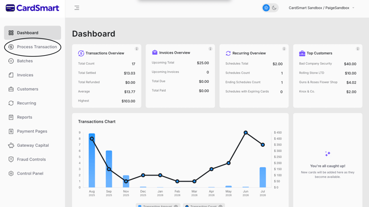Click Guns & Roses Flower Shop row
Screen dimensions: 369x207
point(328,82)
